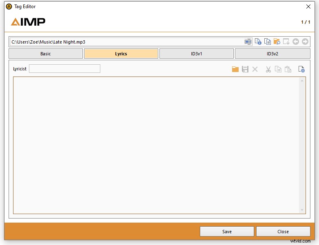This screenshot has height=245, width=319.
Task: Search lyrics online with the page-globe icon
Action: pos(301,69)
